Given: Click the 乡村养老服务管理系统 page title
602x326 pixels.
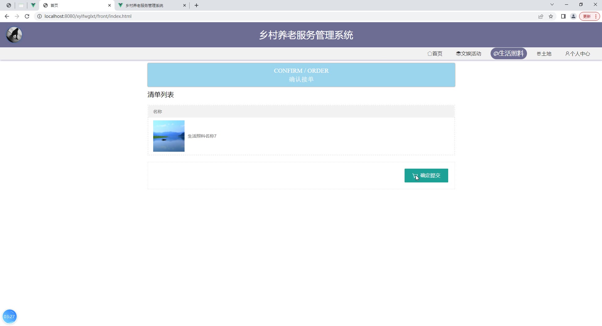Looking at the screenshot, I should pyautogui.click(x=306, y=35).
